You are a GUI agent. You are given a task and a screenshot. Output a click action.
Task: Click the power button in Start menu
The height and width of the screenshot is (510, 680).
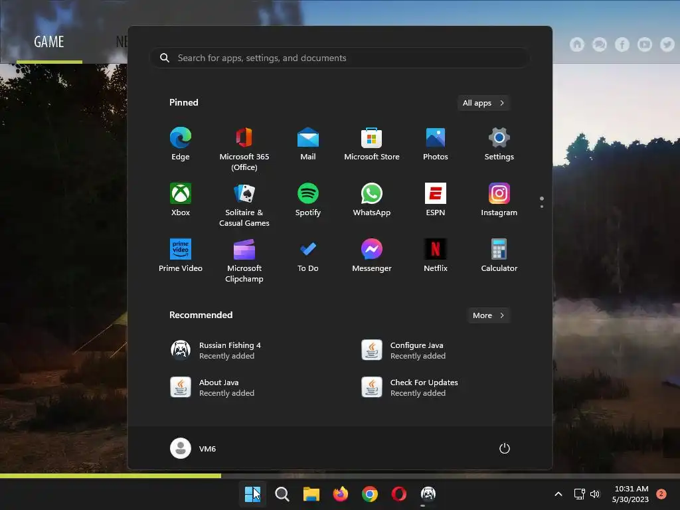coord(505,448)
